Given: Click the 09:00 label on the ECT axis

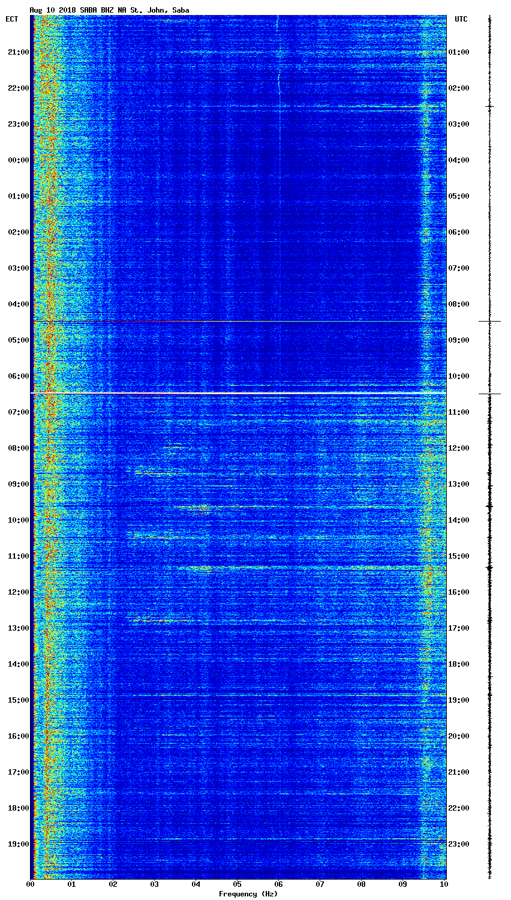Looking at the screenshot, I should (19, 484).
